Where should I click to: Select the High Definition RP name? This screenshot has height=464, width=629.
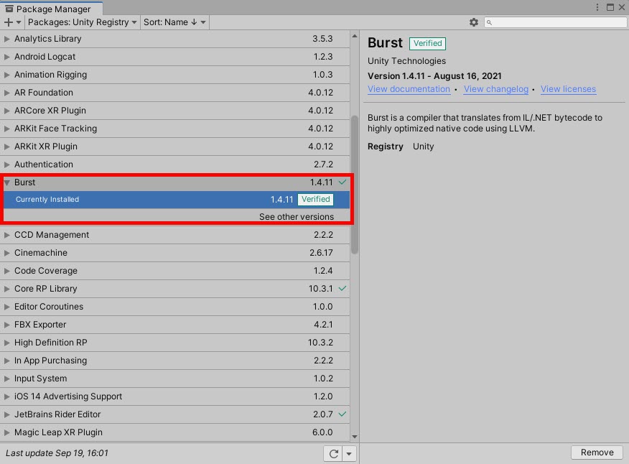coord(50,343)
